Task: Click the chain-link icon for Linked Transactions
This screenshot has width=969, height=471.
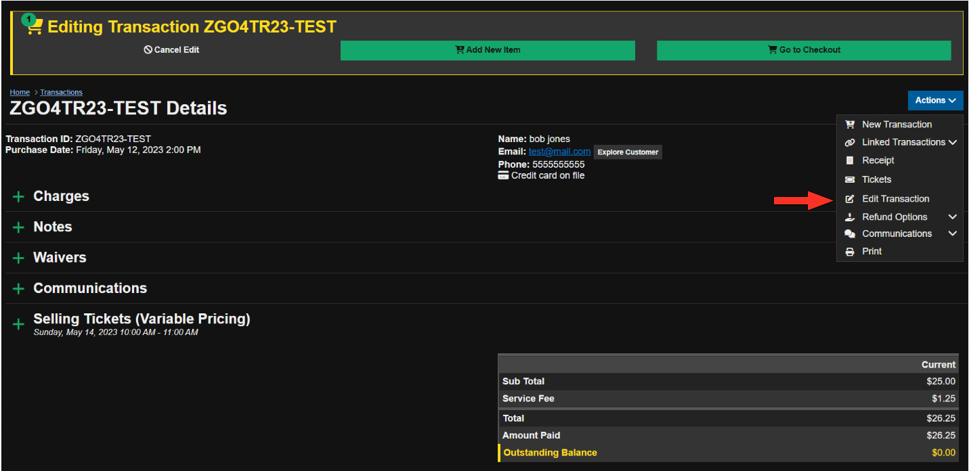Action: 850,143
